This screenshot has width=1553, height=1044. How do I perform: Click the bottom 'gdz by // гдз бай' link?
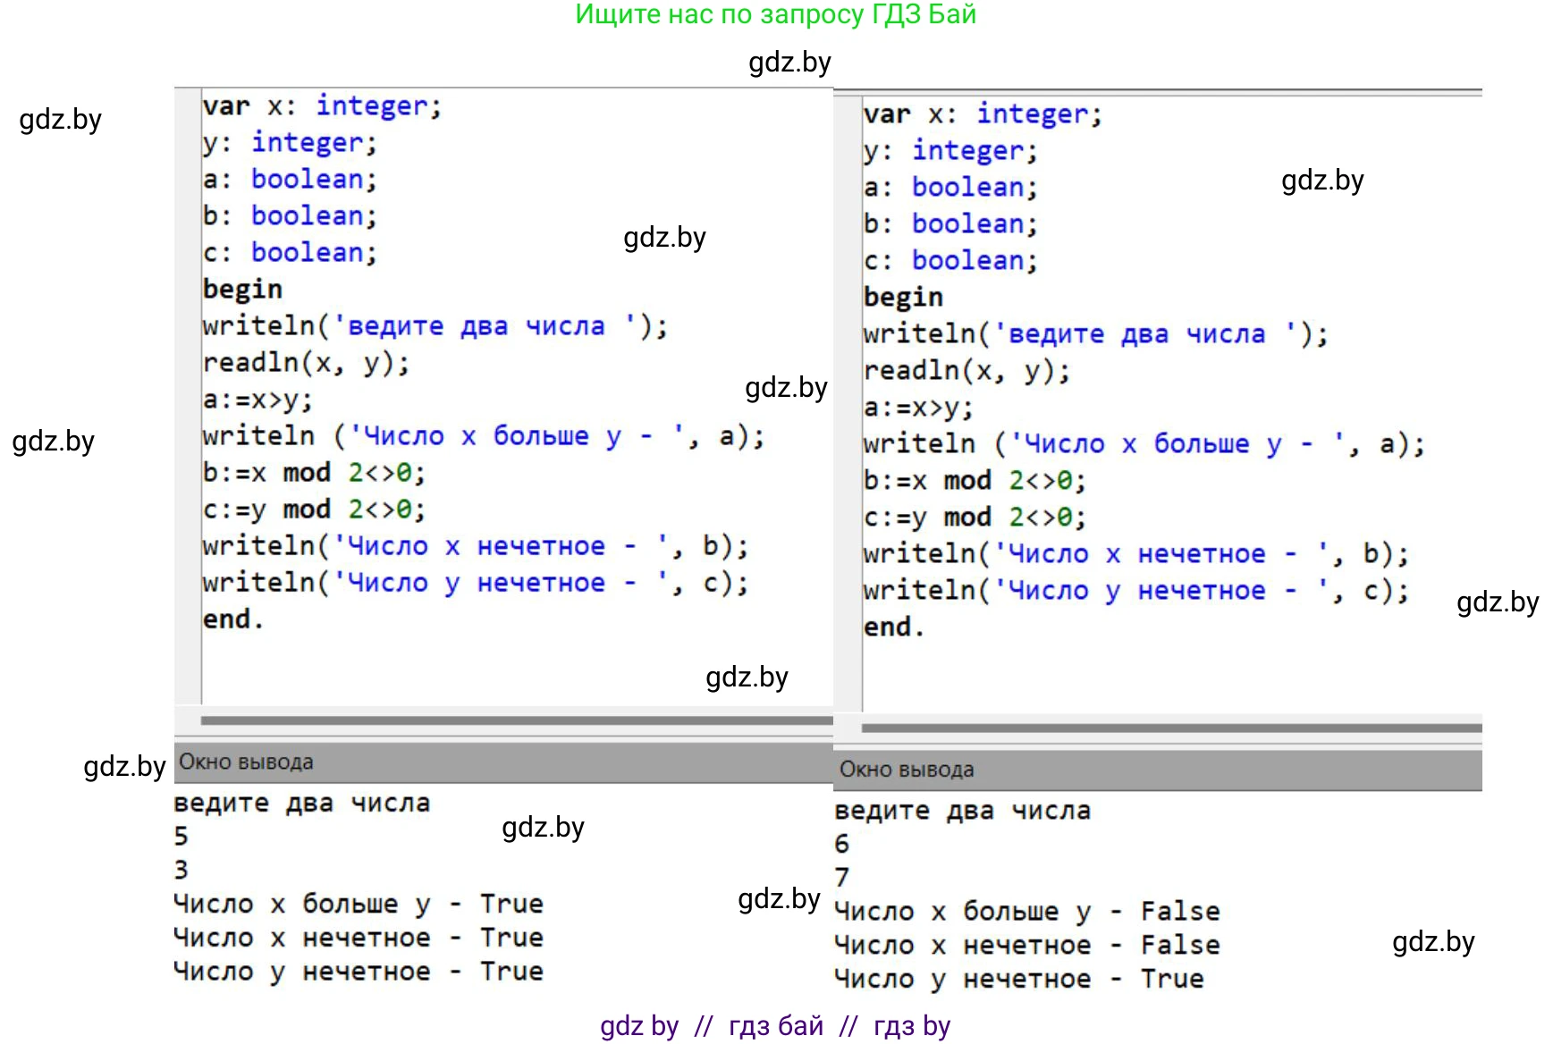coord(775,1026)
